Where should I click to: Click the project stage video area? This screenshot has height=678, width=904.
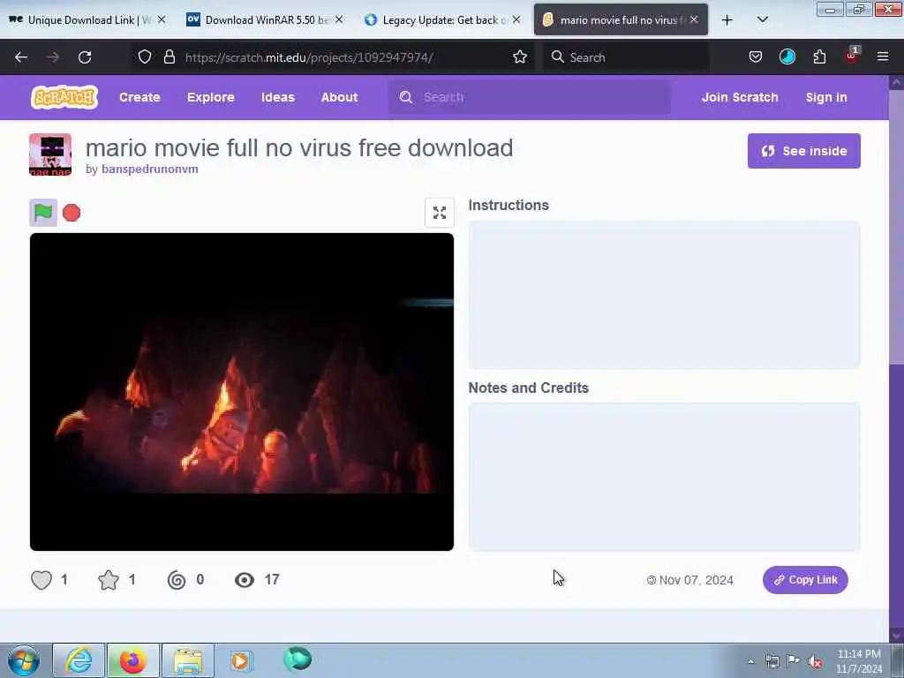coord(242,392)
